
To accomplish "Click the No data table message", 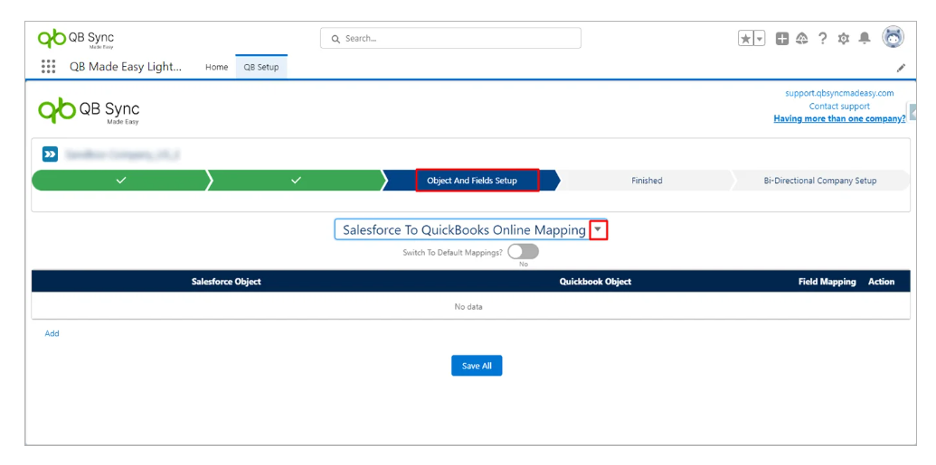I will (x=468, y=306).
